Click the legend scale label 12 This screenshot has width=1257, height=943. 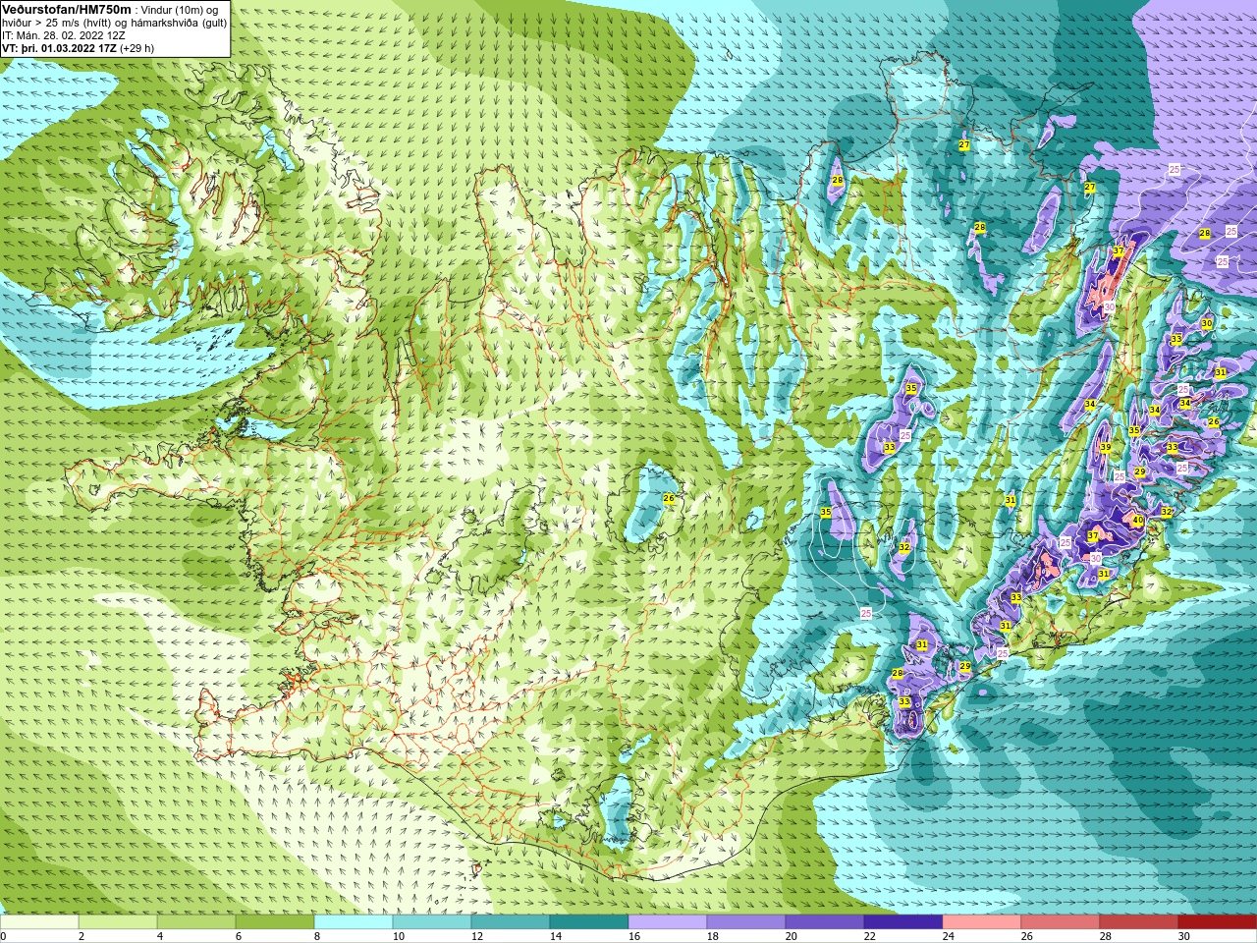tap(477, 936)
